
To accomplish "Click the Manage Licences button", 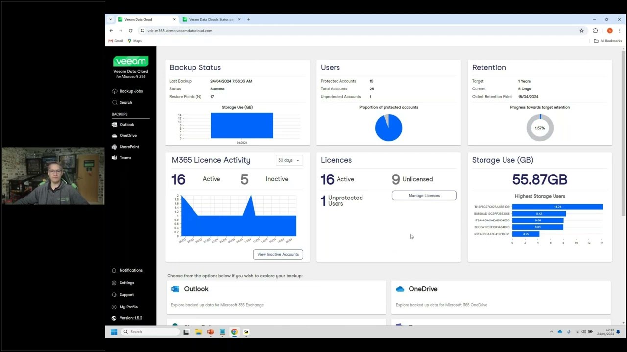I will 424,196.
